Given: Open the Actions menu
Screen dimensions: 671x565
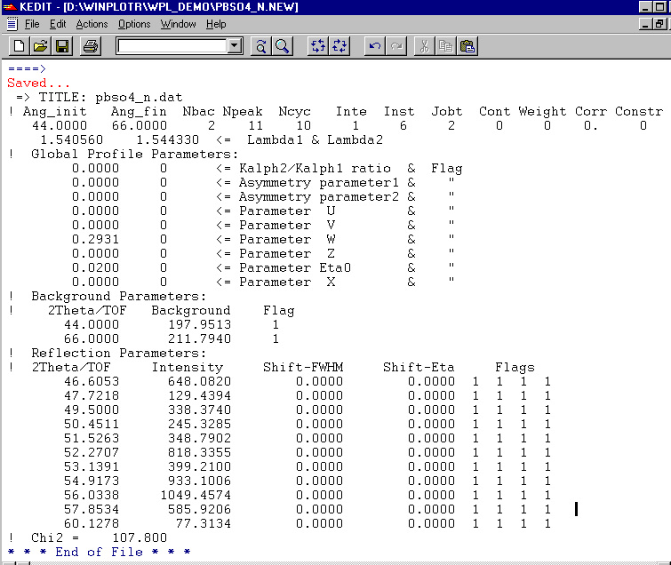Looking at the screenshot, I should tap(92, 24).
